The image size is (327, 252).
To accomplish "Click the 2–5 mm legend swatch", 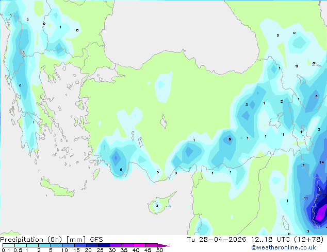I will (44, 245).
